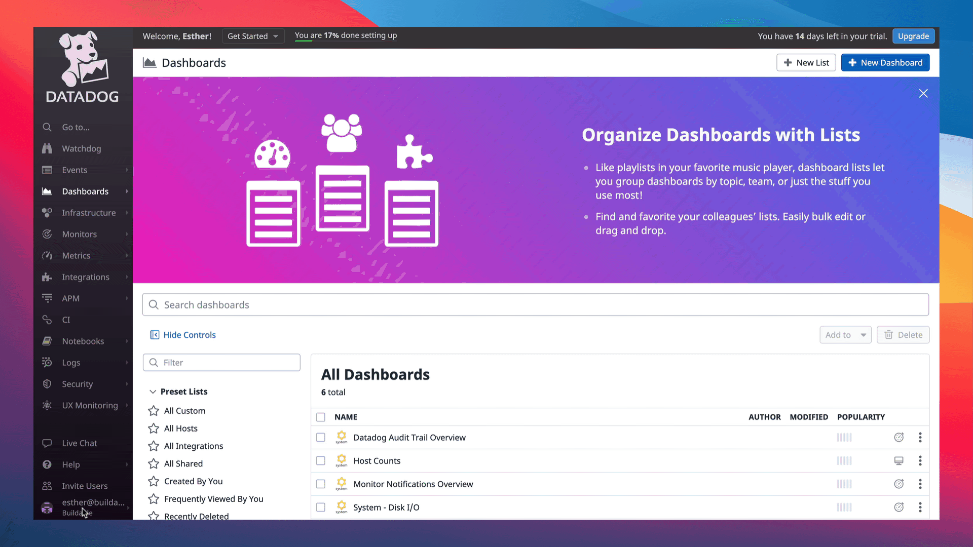Click the Delete button
973x547 pixels.
[x=903, y=335]
